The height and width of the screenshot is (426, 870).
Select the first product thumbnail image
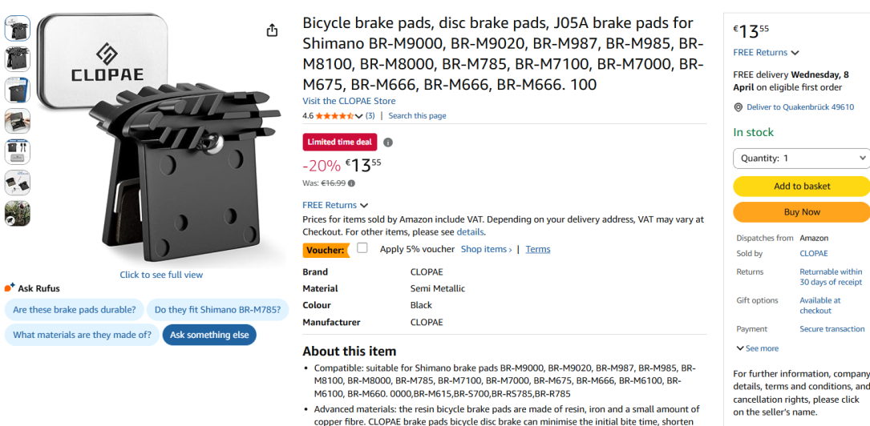click(x=18, y=29)
